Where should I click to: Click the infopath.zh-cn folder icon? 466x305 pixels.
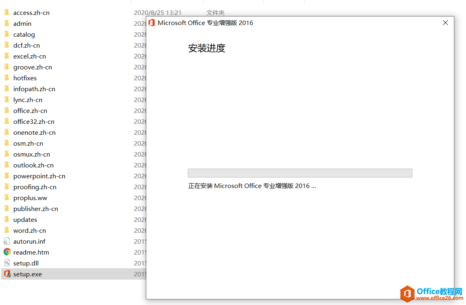[7, 89]
